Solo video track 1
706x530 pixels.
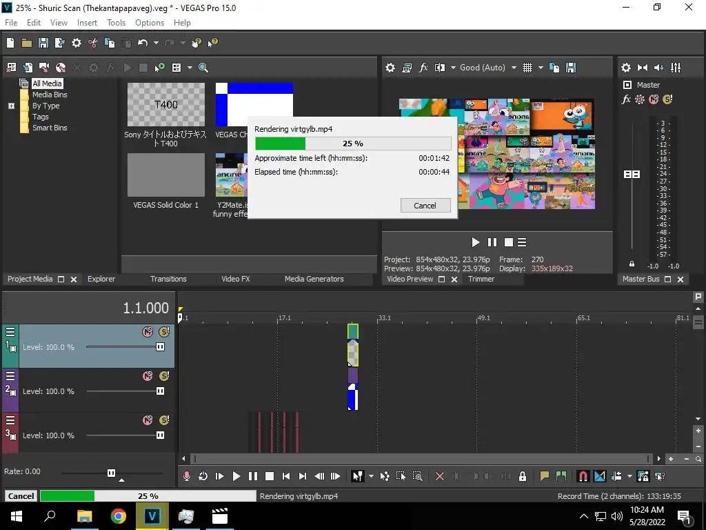tap(164, 332)
